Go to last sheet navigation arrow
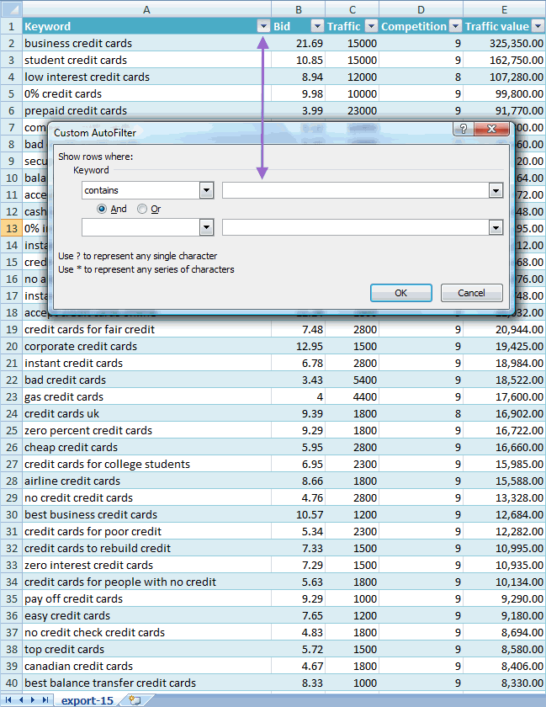546x707 pixels. pyautogui.click(x=45, y=699)
